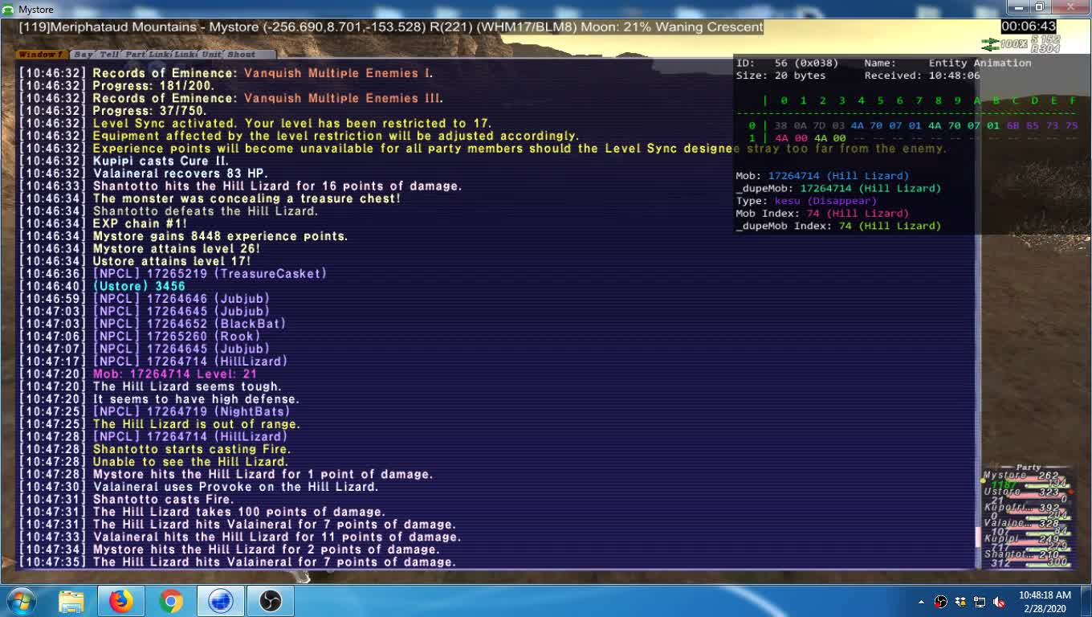Open the notification bell tray icon
1092x617 pixels.
coord(960,602)
